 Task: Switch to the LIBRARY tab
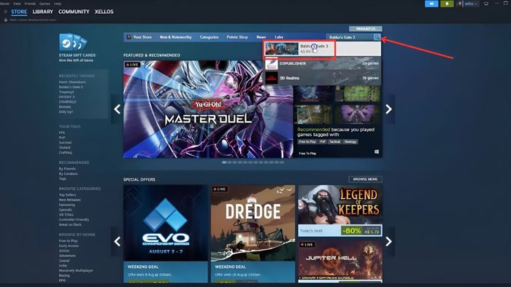click(x=42, y=12)
